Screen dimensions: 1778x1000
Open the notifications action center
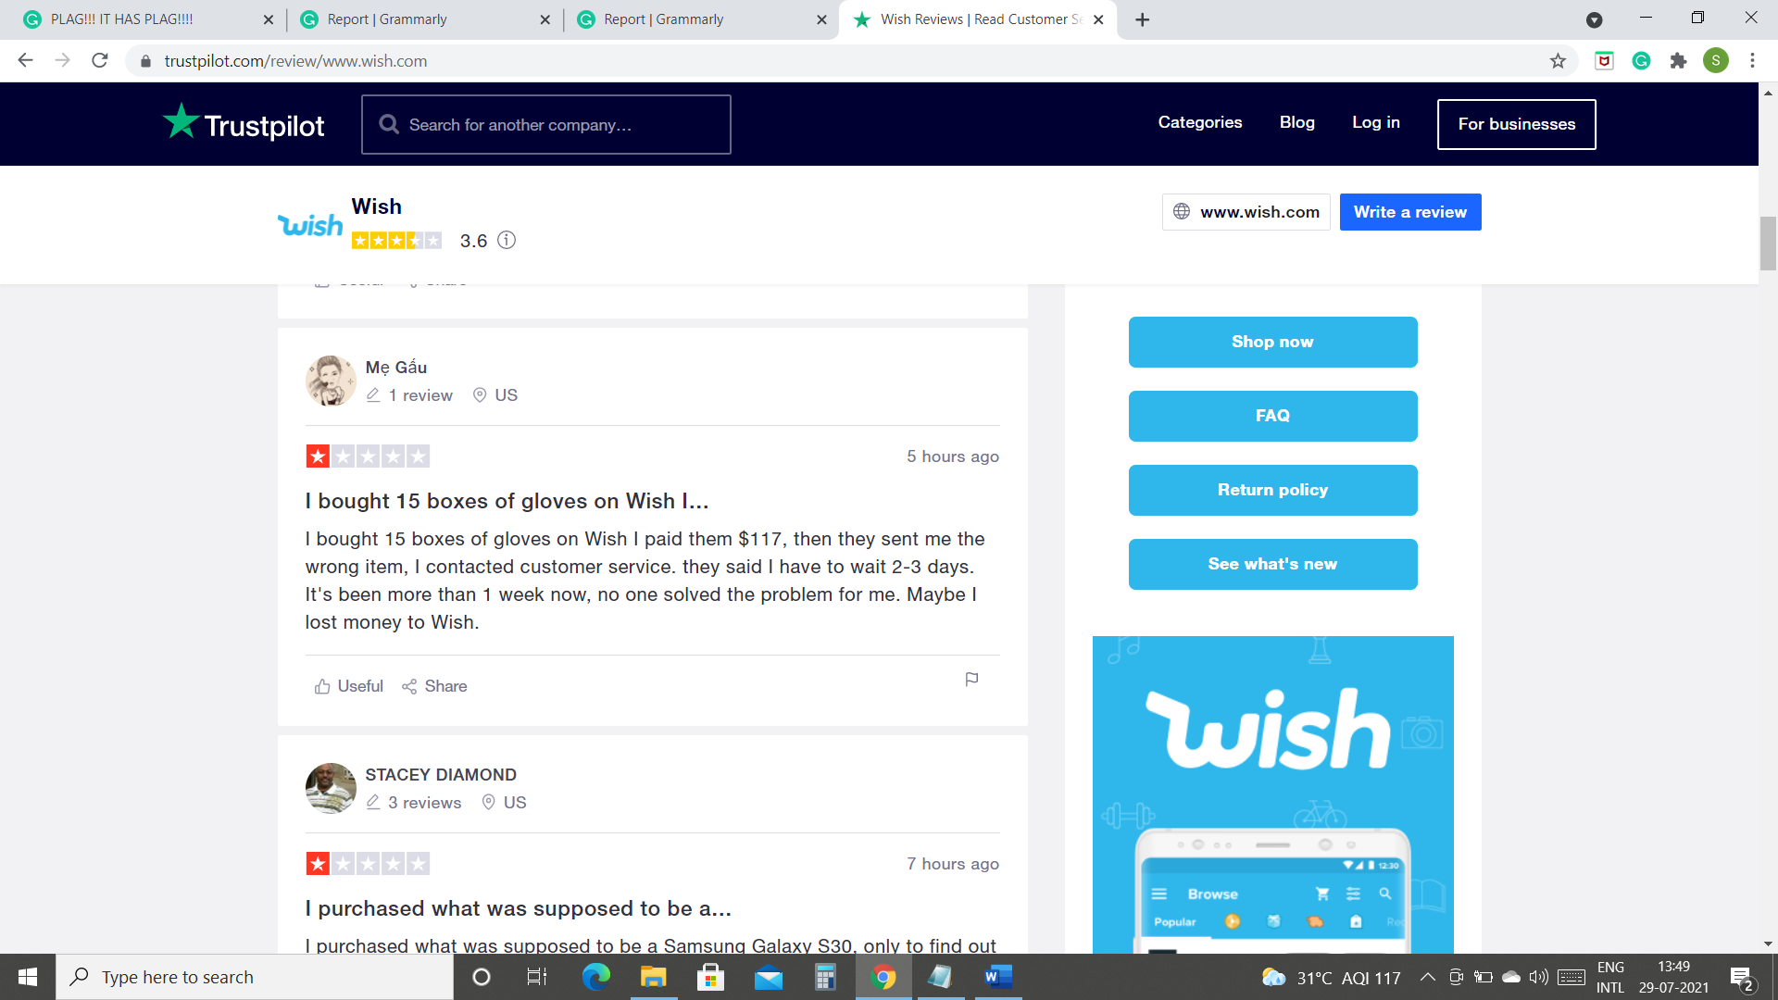pos(1741,977)
